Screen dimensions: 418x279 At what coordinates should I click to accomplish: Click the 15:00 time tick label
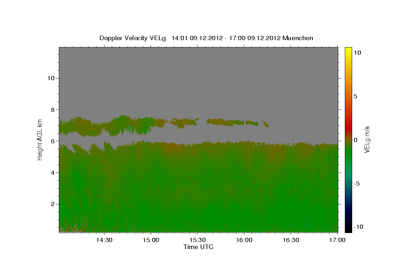click(x=150, y=240)
